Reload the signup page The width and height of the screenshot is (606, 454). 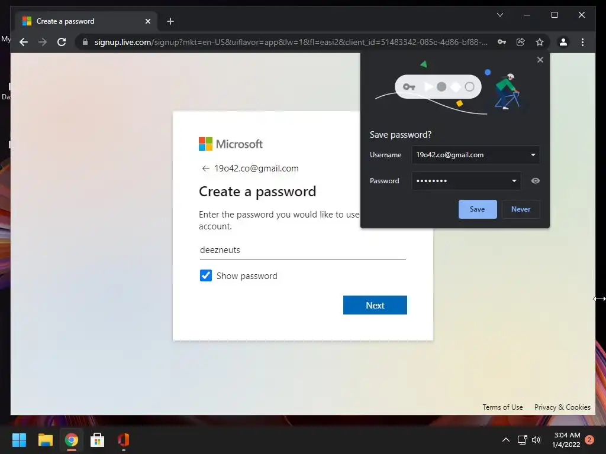coord(62,42)
